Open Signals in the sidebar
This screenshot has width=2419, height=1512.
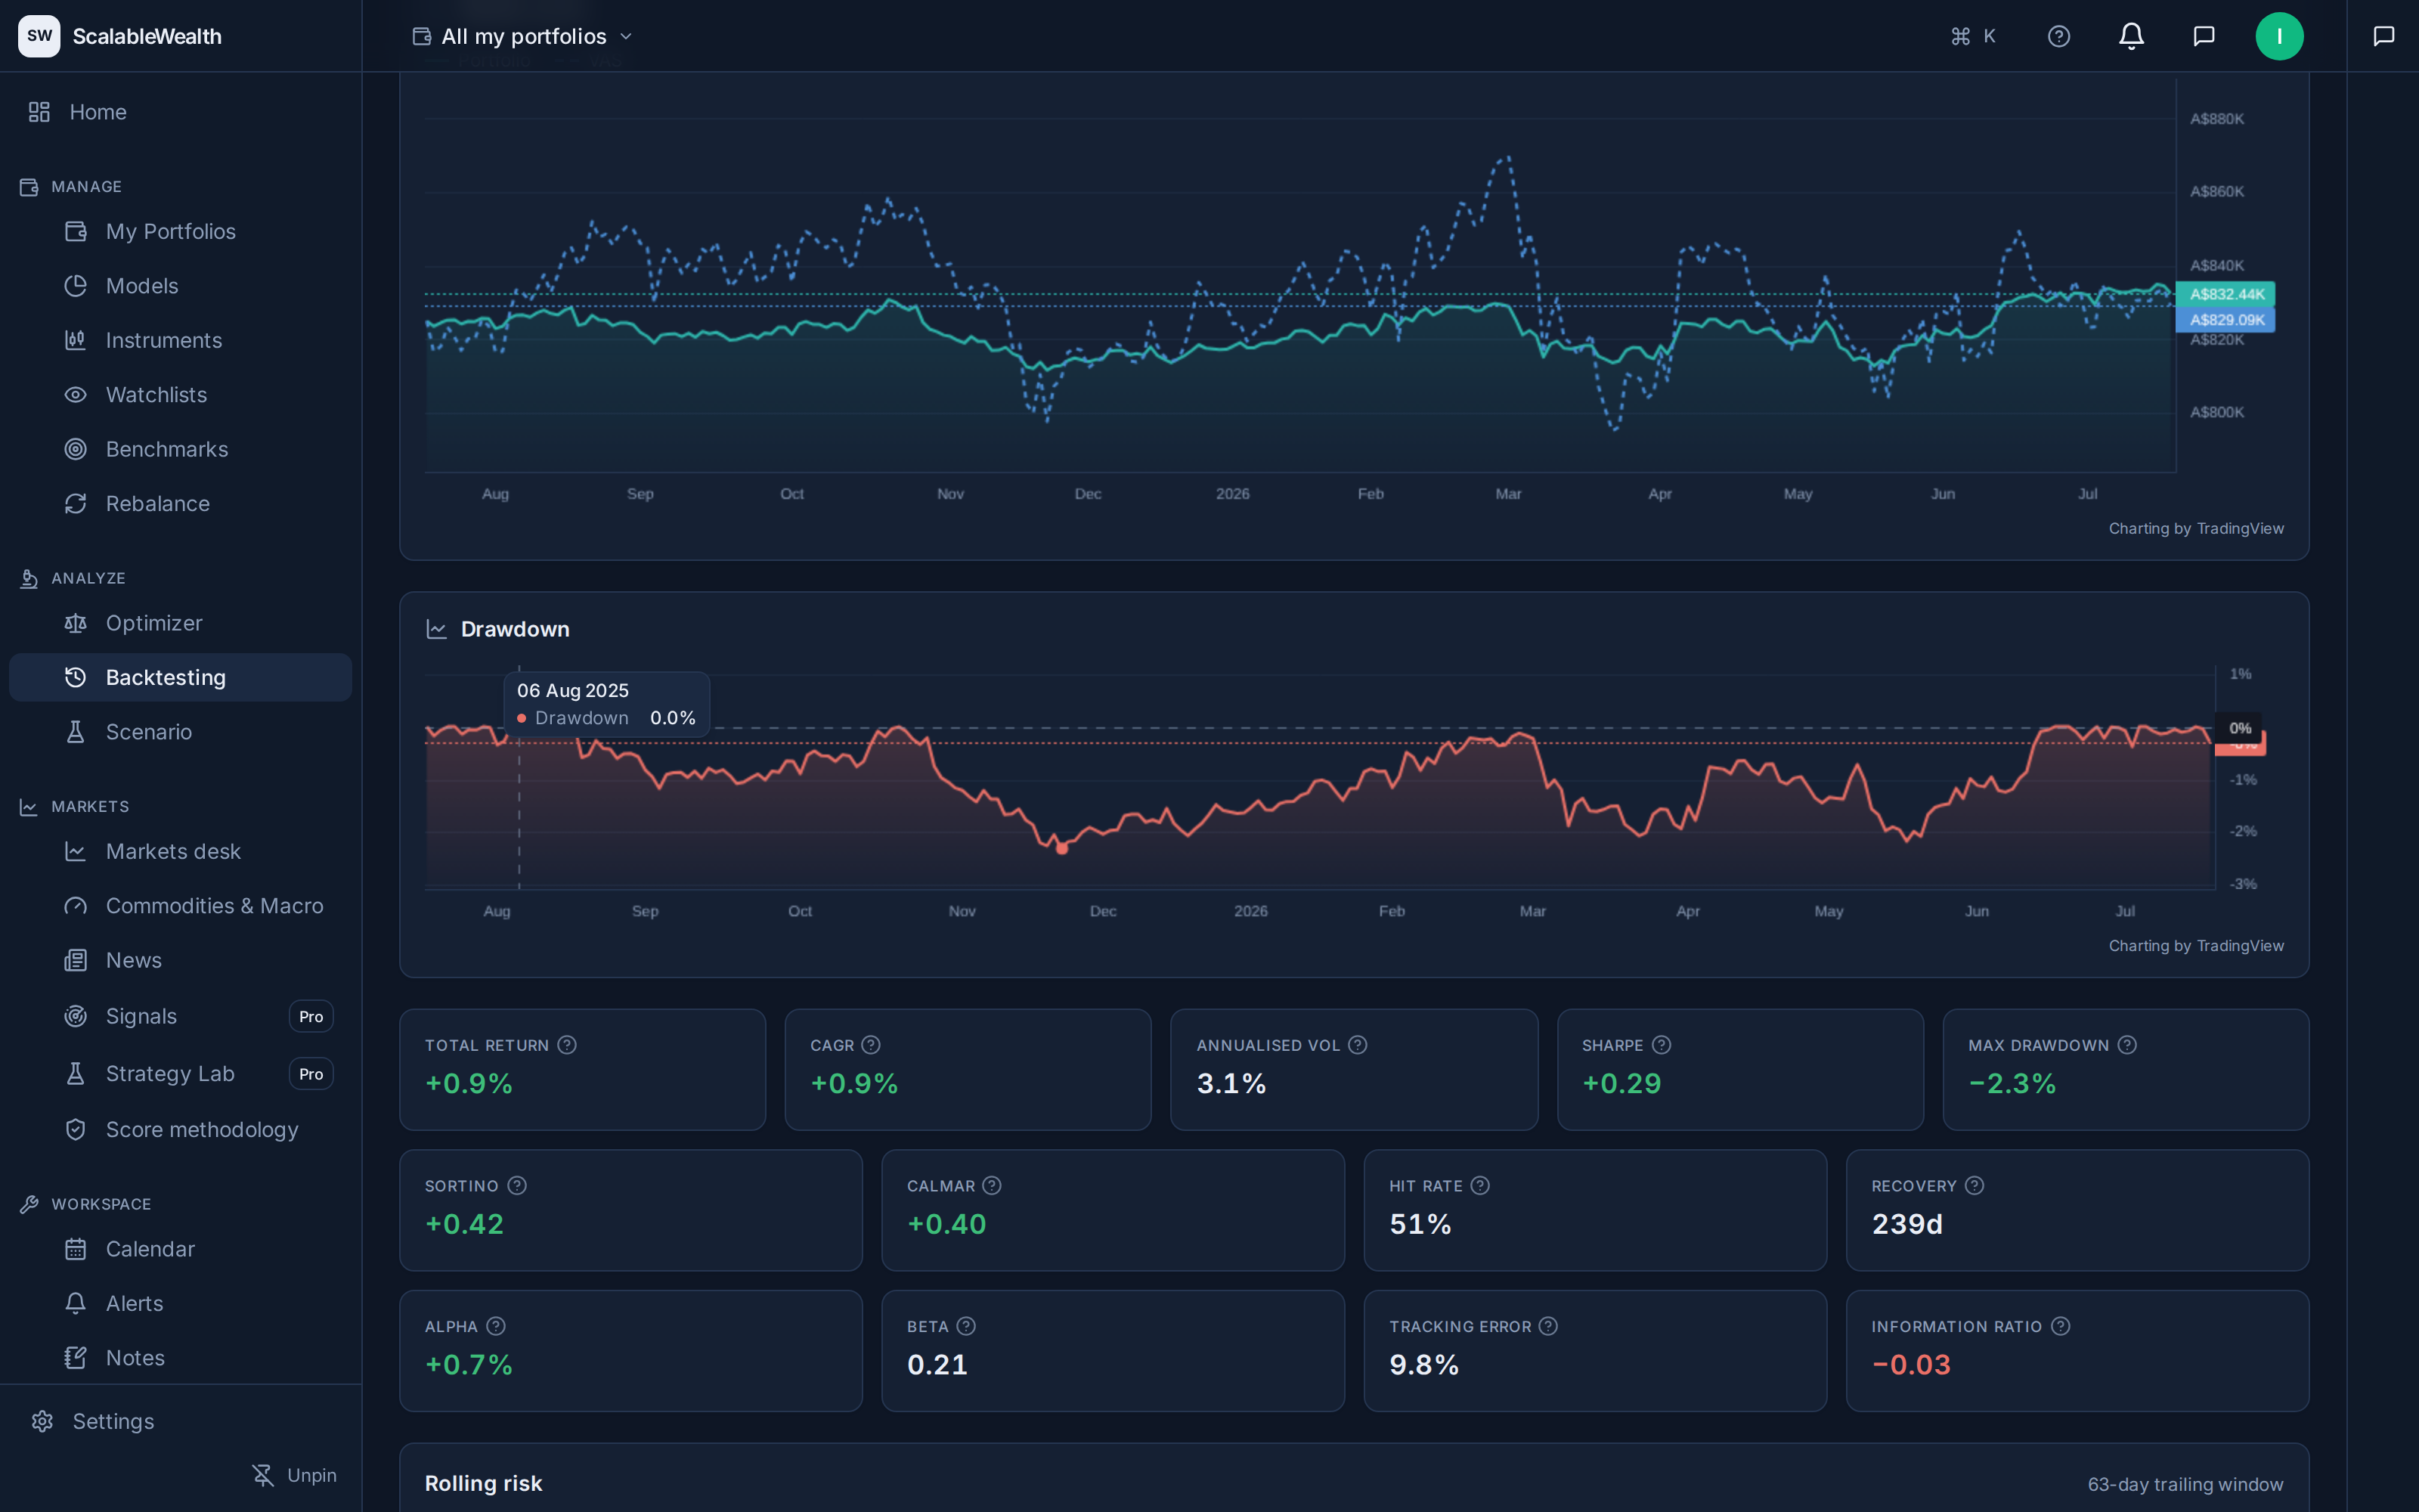[x=180, y=1016]
